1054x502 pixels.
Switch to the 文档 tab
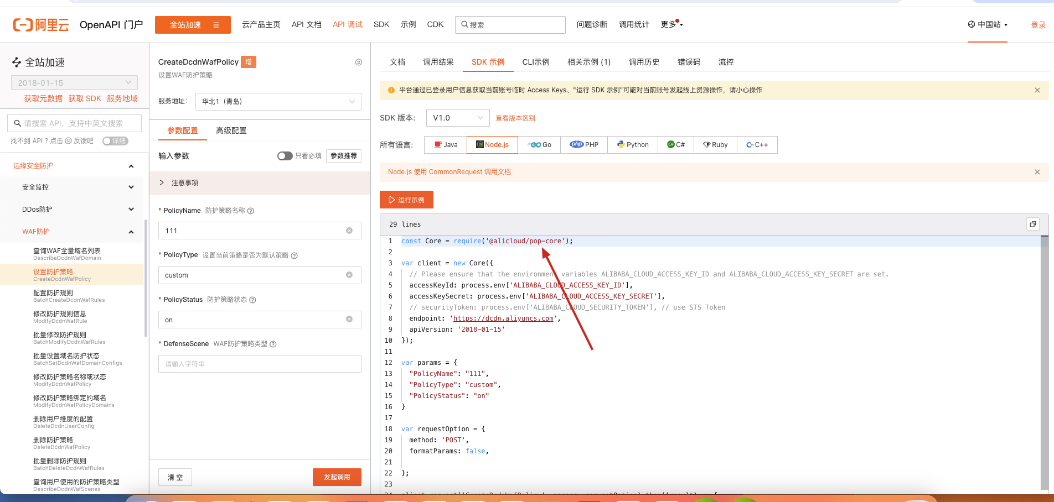coord(397,62)
